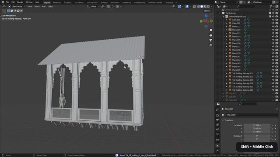The width and height of the screenshot is (280, 157).
Task: Open the Output properties tab icon
Action: [217, 120]
